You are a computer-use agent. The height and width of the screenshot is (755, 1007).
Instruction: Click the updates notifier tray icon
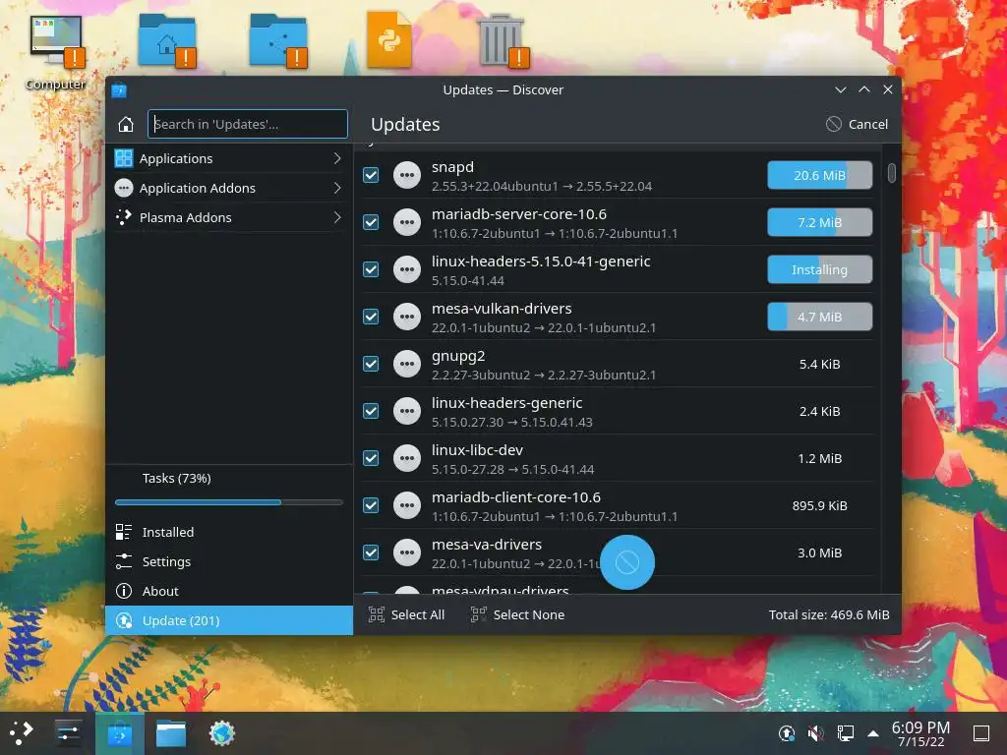(x=786, y=732)
